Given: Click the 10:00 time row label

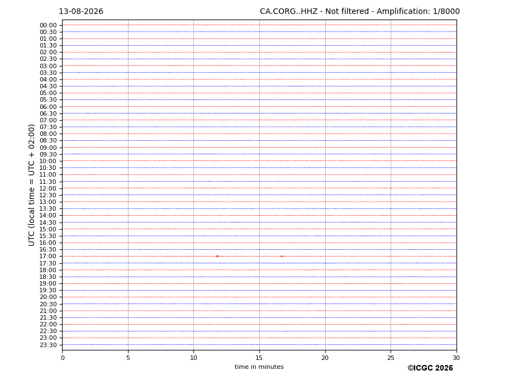Looking at the screenshot, I should pyautogui.click(x=48, y=162).
